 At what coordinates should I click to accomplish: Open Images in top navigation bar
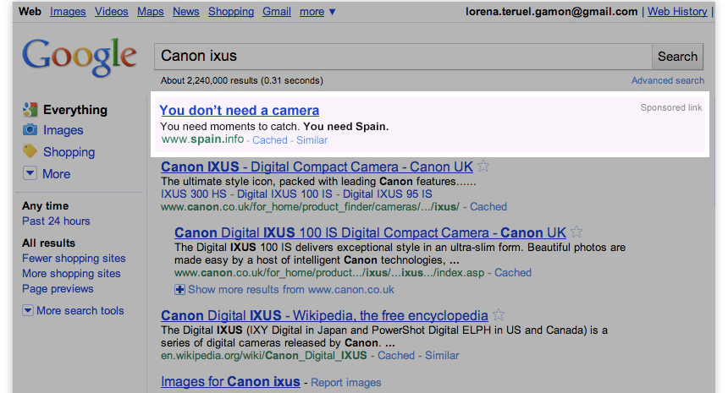(68, 12)
